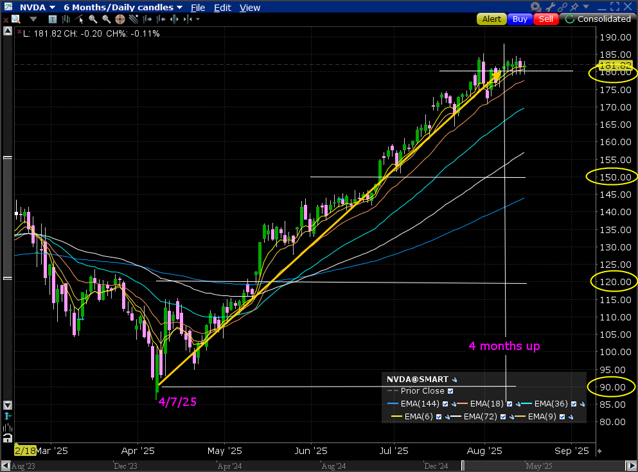
Task: Toggle the crosshair cursor tool
Action: point(120,19)
